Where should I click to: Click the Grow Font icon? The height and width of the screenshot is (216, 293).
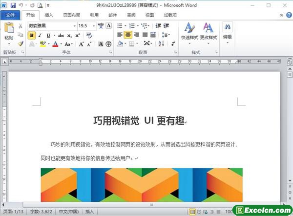[81, 44]
